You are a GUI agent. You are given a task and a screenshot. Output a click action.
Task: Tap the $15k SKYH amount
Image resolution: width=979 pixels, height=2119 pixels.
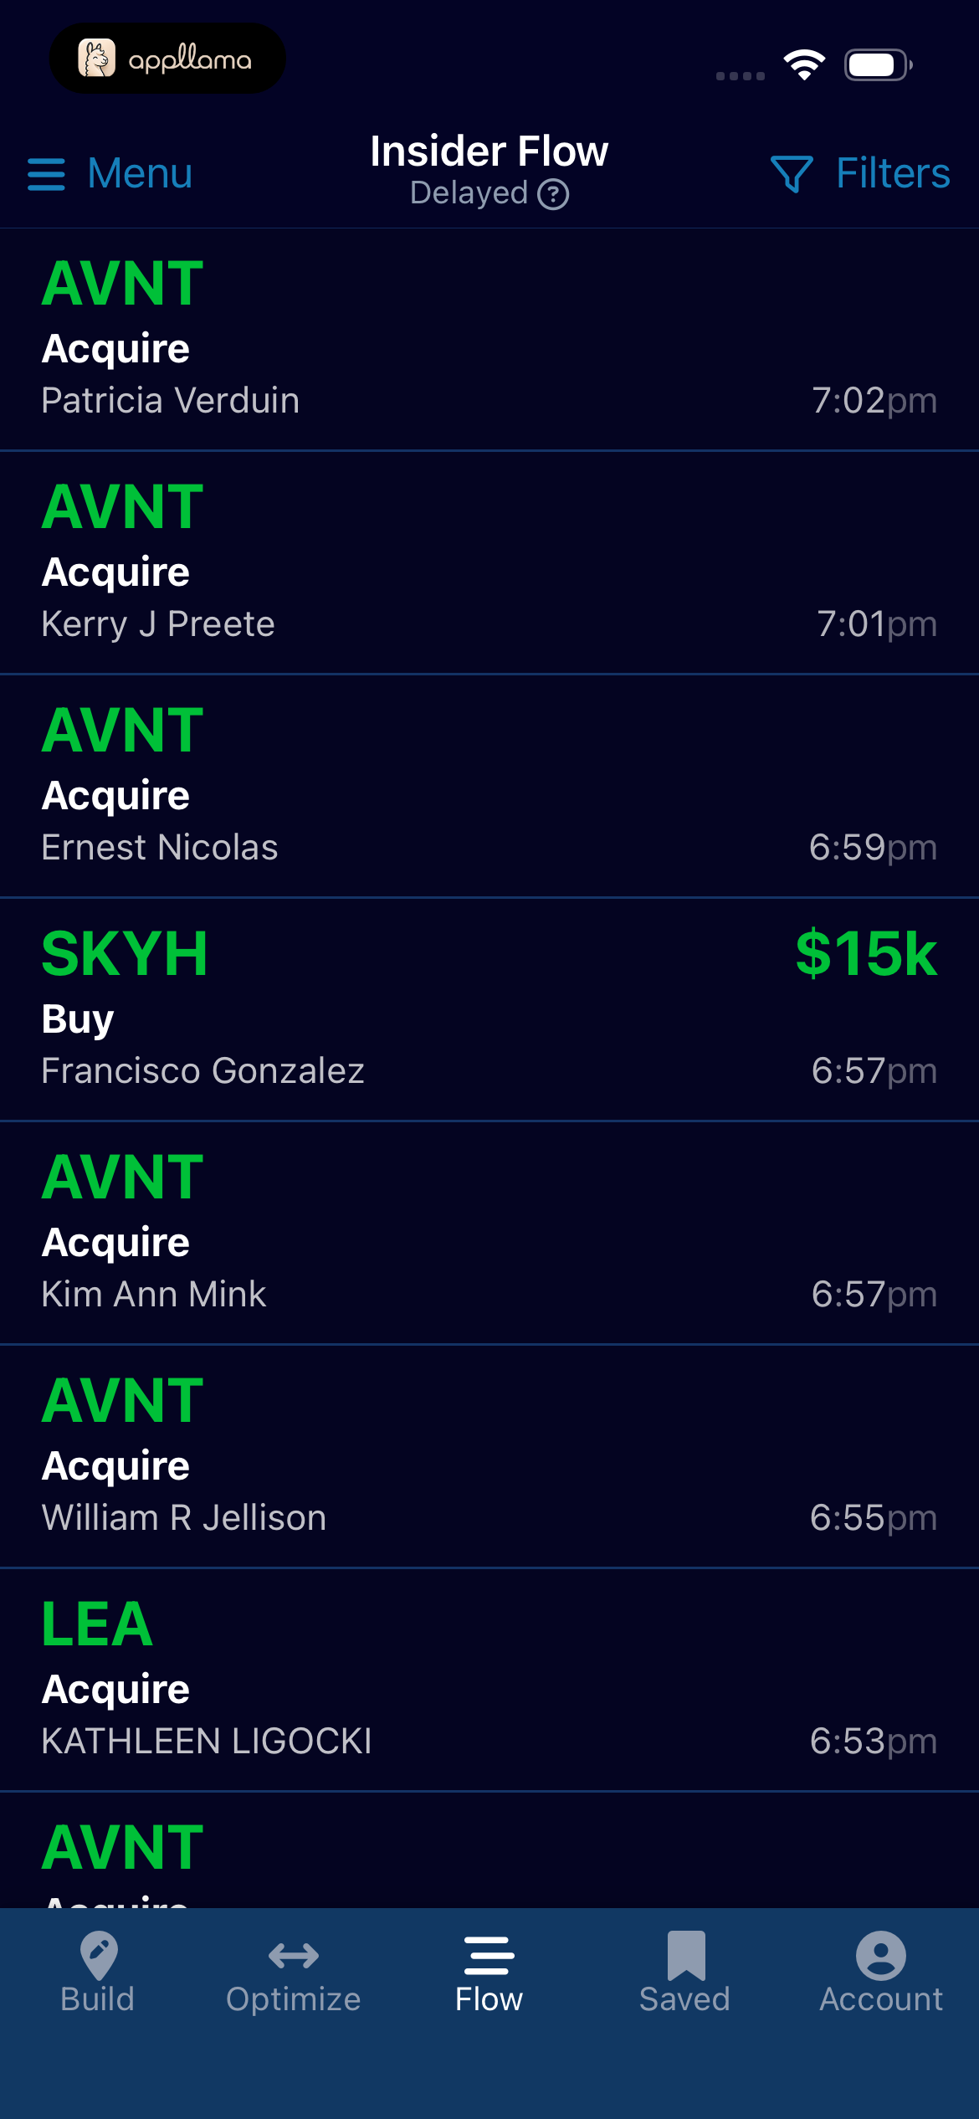pyautogui.click(x=866, y=953)
